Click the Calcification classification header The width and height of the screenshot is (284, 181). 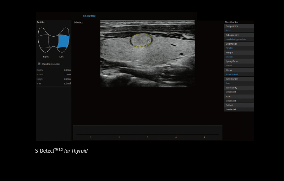pyautogui.click(x=239, y=79)
